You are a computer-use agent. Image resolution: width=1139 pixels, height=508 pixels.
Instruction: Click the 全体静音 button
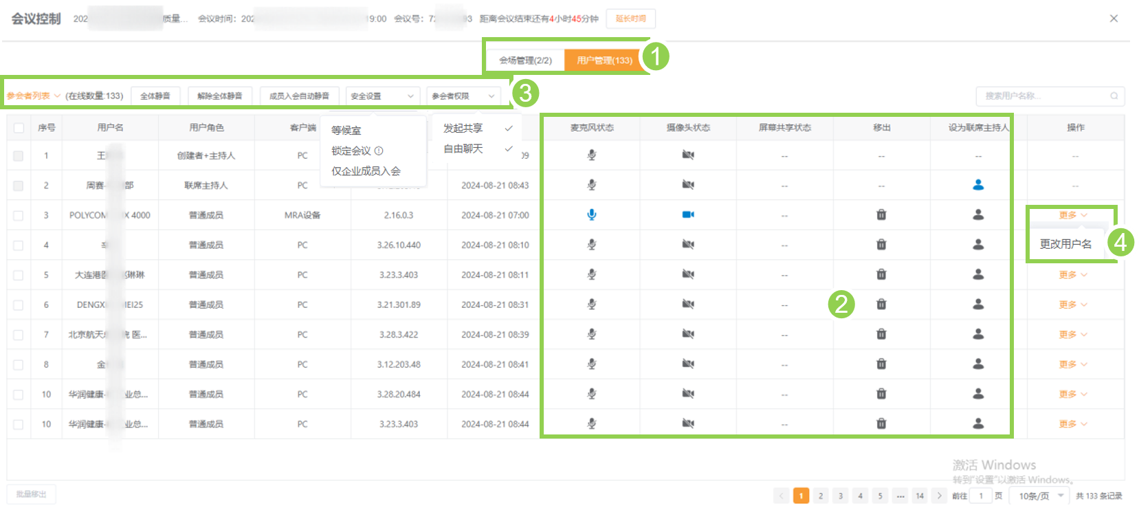tap(155, 96)
